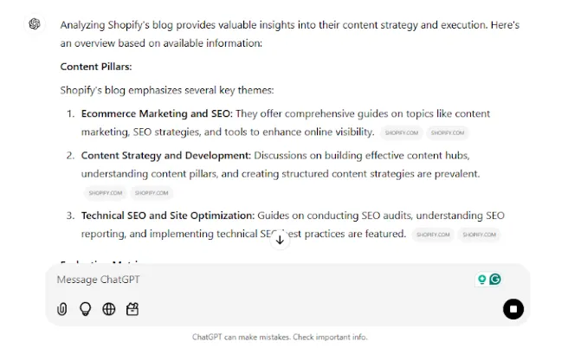This screenshot has height=348, width=568.
Task: Click Technical SEO and Site Optimization text
Action: coord(168,216)
